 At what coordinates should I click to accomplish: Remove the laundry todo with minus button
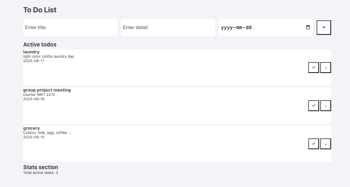point(325,68)
